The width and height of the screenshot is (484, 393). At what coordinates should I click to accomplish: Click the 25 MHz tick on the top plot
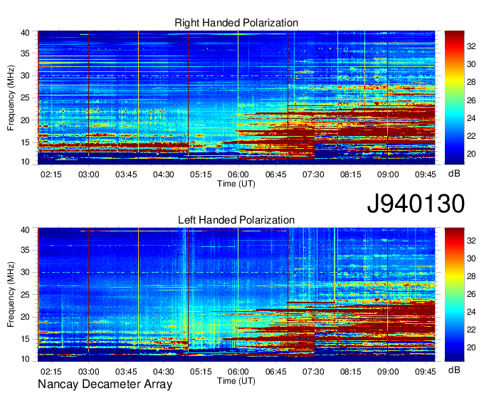click(25, 98)
